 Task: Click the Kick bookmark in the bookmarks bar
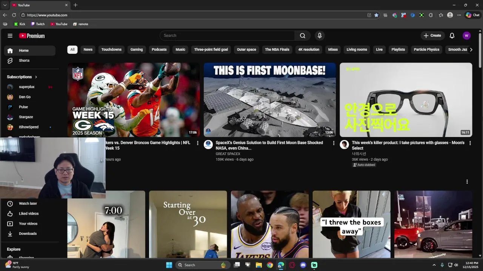point(20,24)
